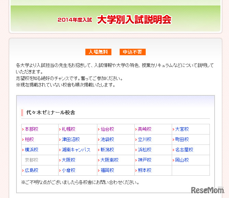
Task: Open the 新潟校 campus link
Action: [x=107, y=150]
